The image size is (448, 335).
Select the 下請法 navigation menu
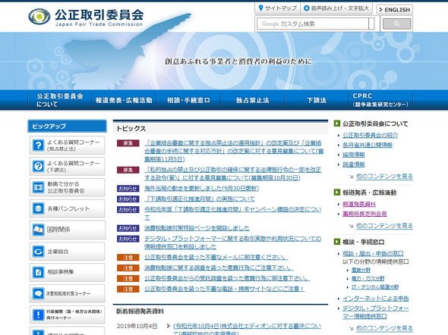click(x=317, y=100)
